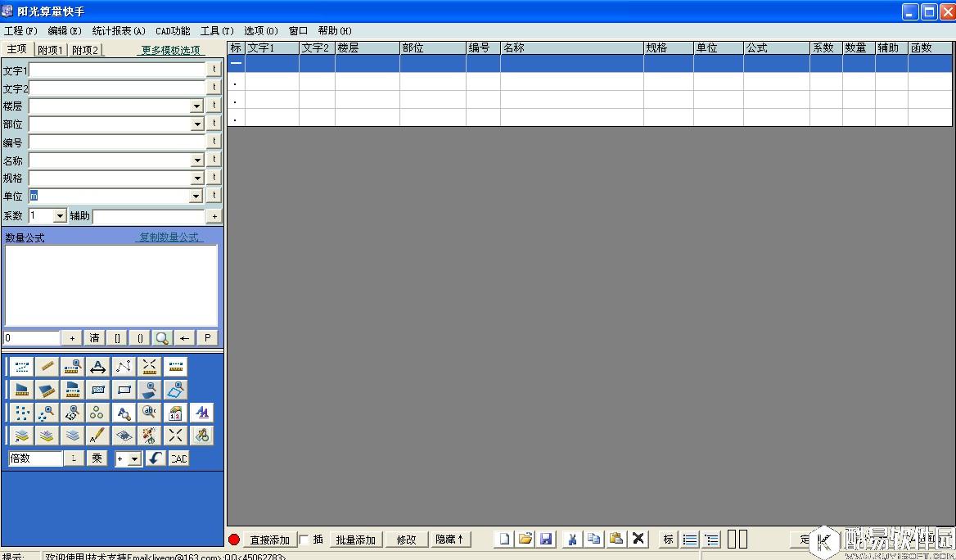Image resolution: width=956 pixels, height=560 pixels.
Task: Click the 复制数量公式 link
Action: (x=169, y=237)
